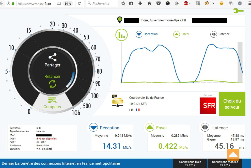The image size is (251, 168).
Task: Reload the page with refresh icon
Action: [x=79, y=3]
